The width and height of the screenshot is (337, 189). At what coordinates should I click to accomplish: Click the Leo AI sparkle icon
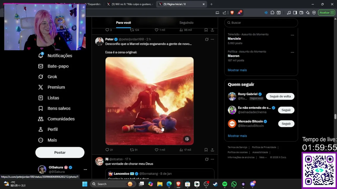[x=308, y=13]
